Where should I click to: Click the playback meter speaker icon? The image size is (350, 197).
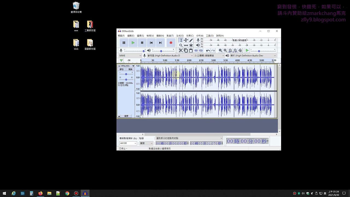click(x=198, y=45)
